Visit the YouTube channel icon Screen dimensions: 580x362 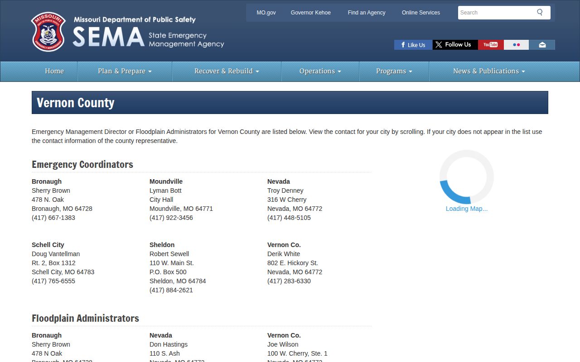[x=491, y=45]
